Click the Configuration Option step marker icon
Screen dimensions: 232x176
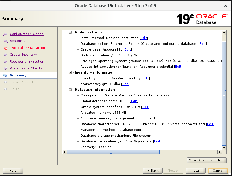tap(5, 34)
